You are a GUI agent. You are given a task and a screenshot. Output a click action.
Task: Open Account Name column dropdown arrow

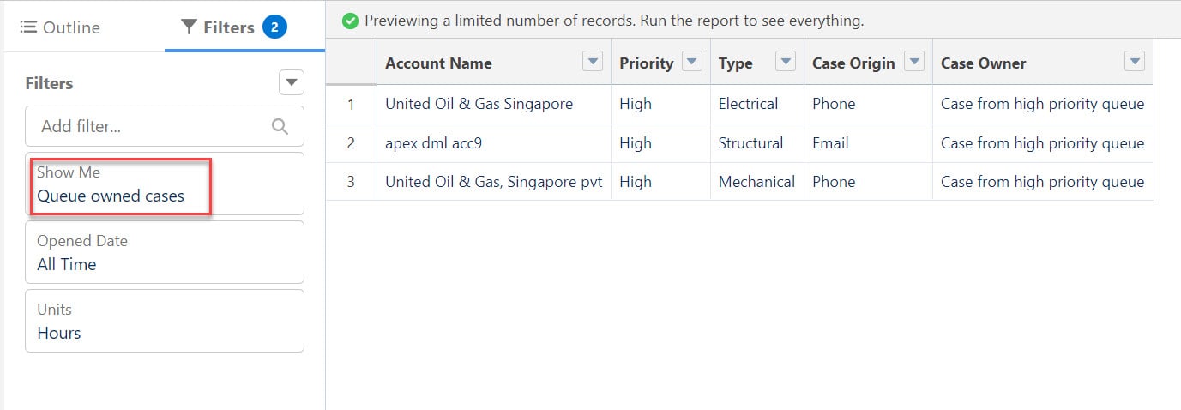click(x=592, y=62)
